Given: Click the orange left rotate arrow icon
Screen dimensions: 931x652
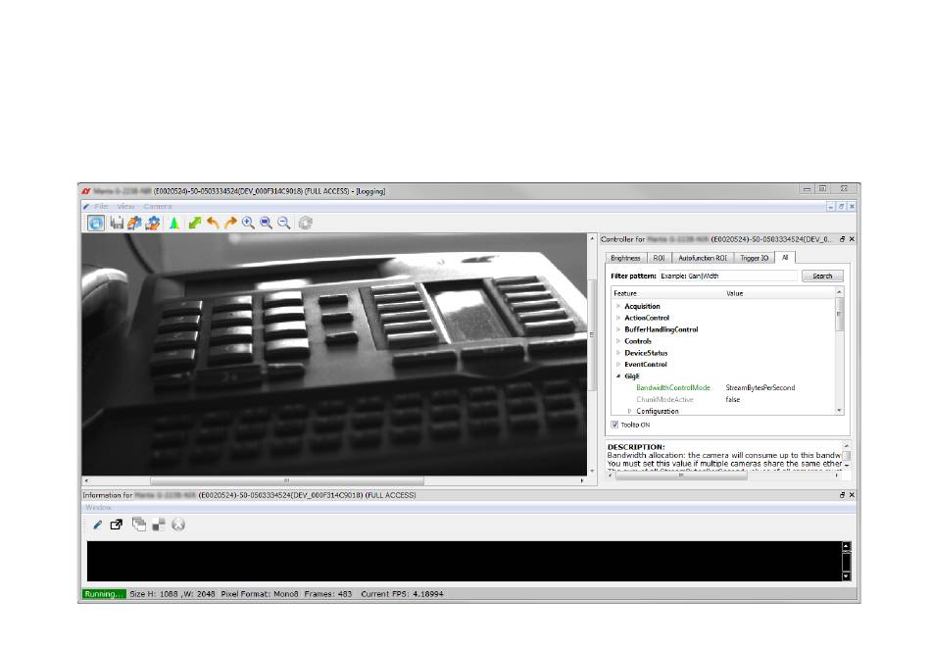Looking at the screenshot, I should pos(213,223).
